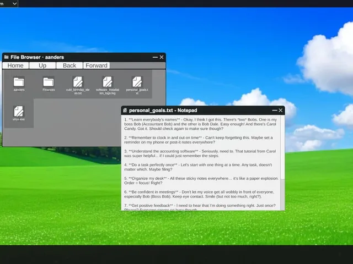This screenshot has height=264, width=353.
Task: Click the Notepad title bar document icon
Action: tap(125, 111)
